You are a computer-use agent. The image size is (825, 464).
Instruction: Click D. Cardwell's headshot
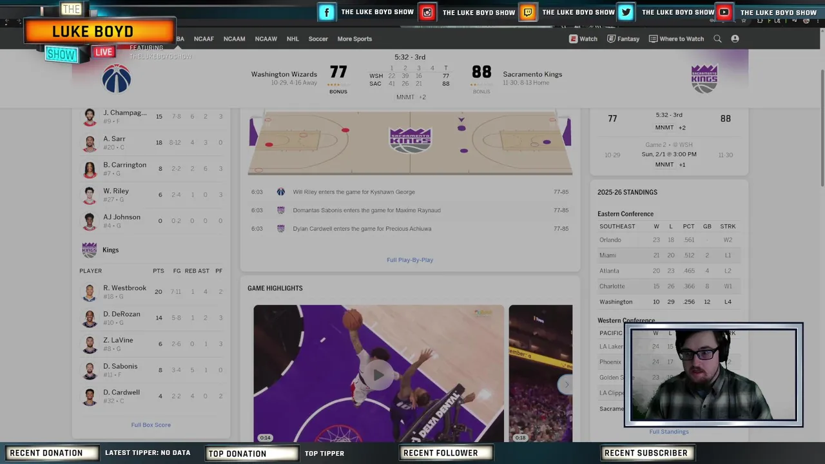click(90, 396)
